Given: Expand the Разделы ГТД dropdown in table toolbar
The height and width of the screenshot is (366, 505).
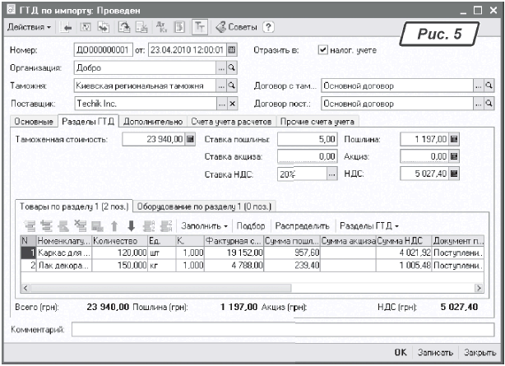Looking at the screenshot, I should 369,225.
